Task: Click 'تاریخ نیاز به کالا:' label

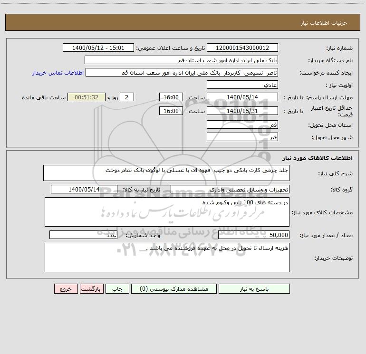Action: click(x=141, y=190)
